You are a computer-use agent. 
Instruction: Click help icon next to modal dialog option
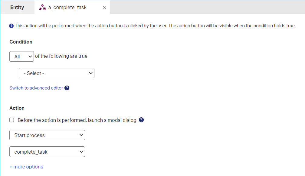coord(141,120)
